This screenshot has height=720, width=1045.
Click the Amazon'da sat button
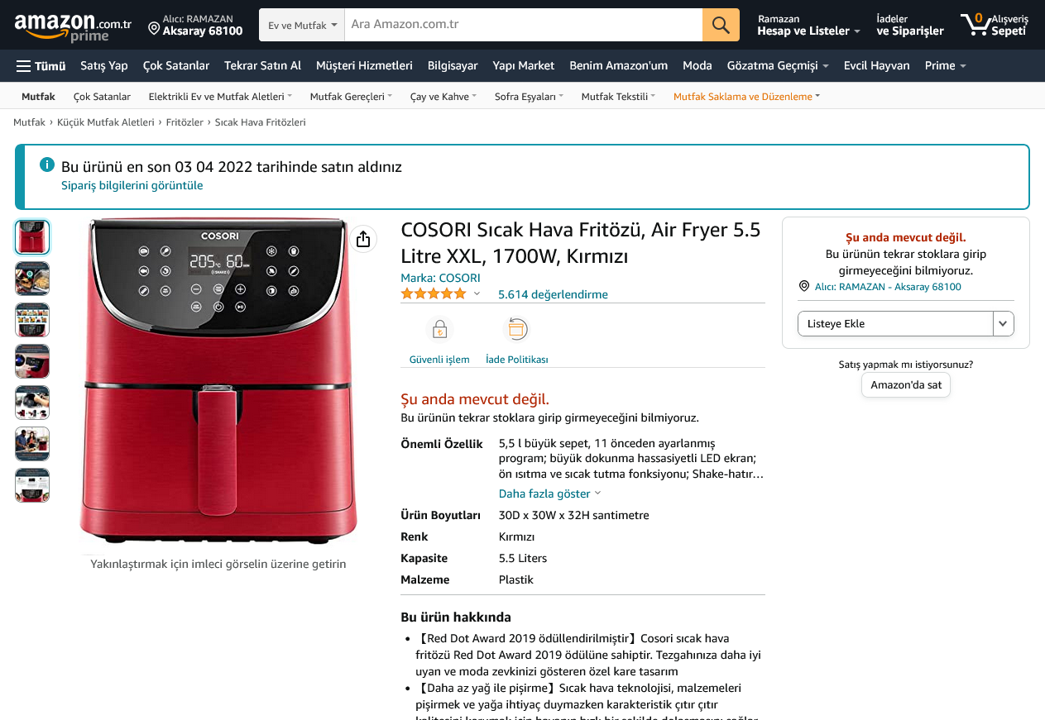[x=906, y=384]
